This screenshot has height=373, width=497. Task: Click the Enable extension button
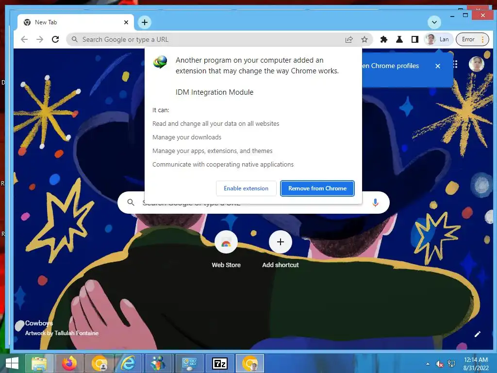point(246,188)
